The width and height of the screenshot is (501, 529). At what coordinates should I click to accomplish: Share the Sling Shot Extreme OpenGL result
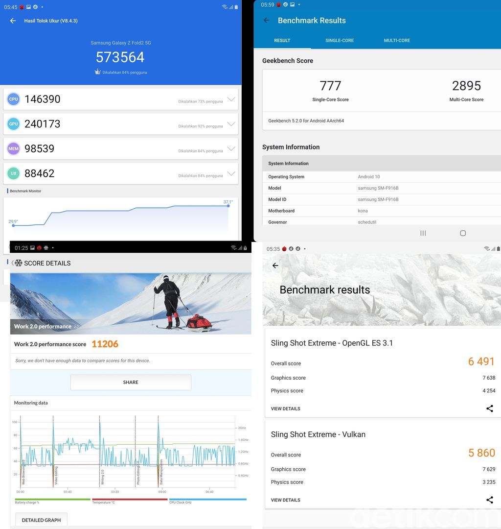(x=490, y=409)
